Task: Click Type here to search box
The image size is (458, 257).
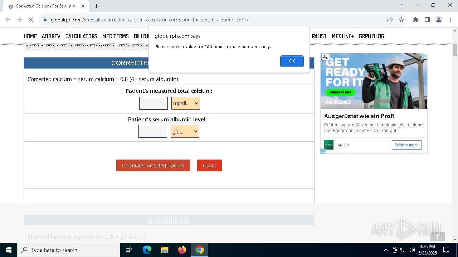Action: tap(69, 250)
